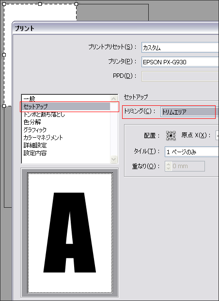Screen dimensions: 219x301
Task: Click the options list scroll down arrow
Action: (114, 159)
